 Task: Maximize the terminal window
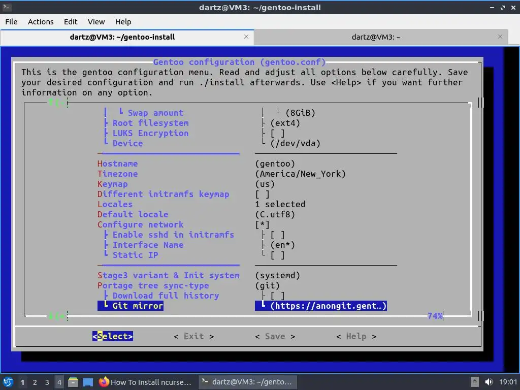503,7
